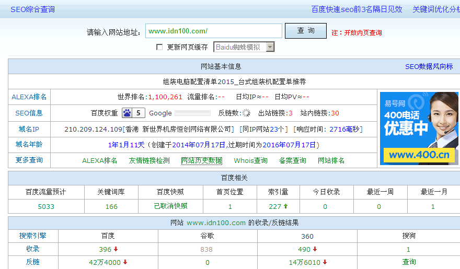Click the SEO信息 row label

coord(29,113)
